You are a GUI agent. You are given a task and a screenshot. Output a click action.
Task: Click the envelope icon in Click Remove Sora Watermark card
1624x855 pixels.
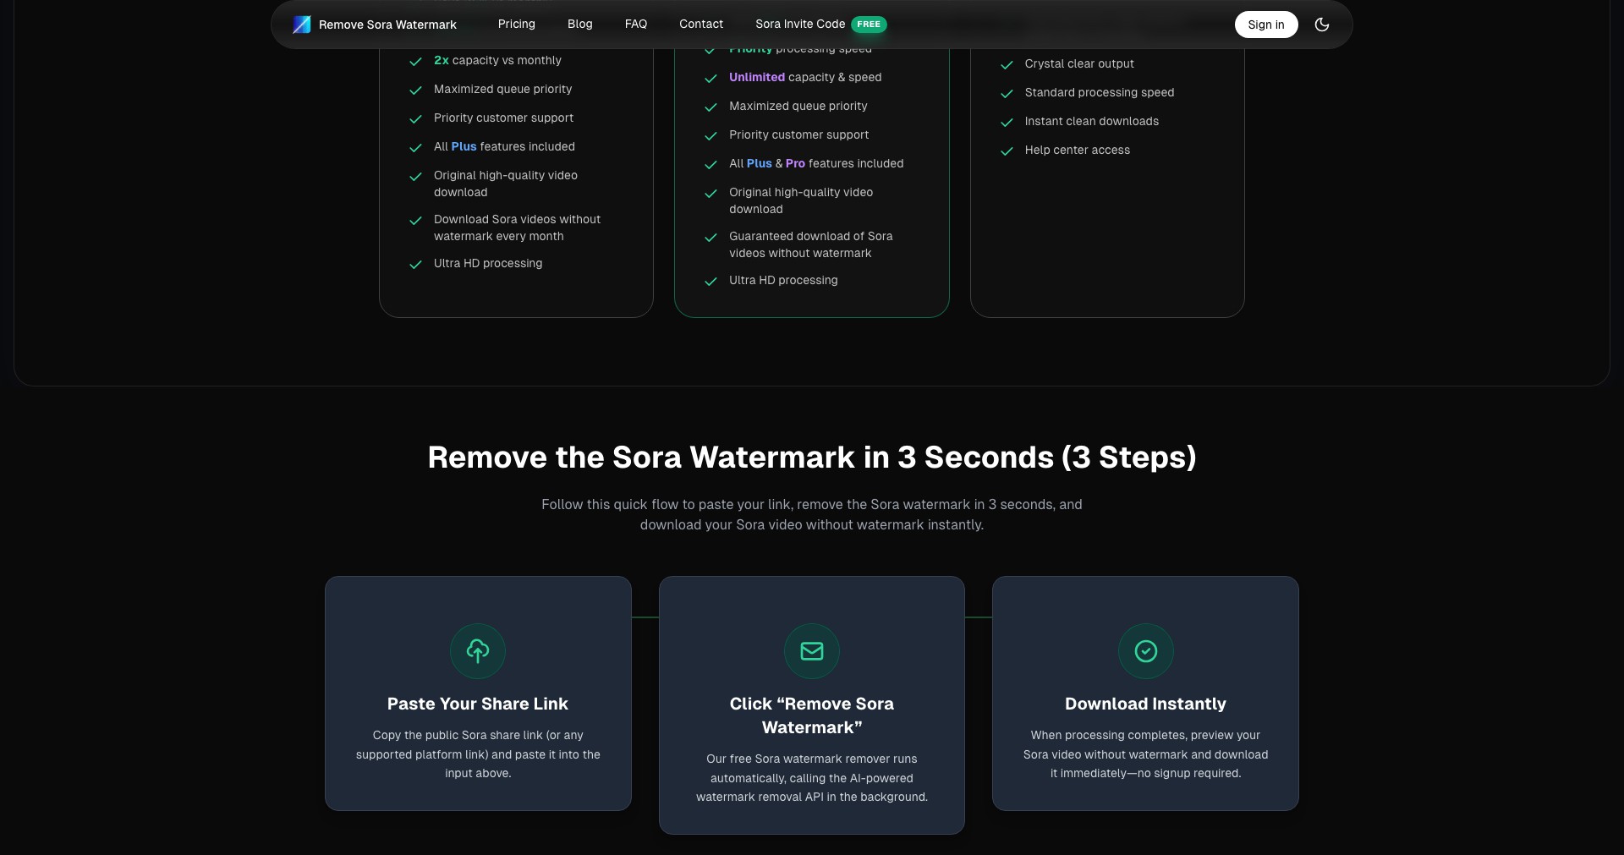point(812,651)
